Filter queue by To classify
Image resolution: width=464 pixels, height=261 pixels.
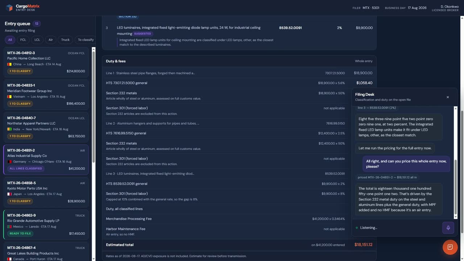[86, 40]
